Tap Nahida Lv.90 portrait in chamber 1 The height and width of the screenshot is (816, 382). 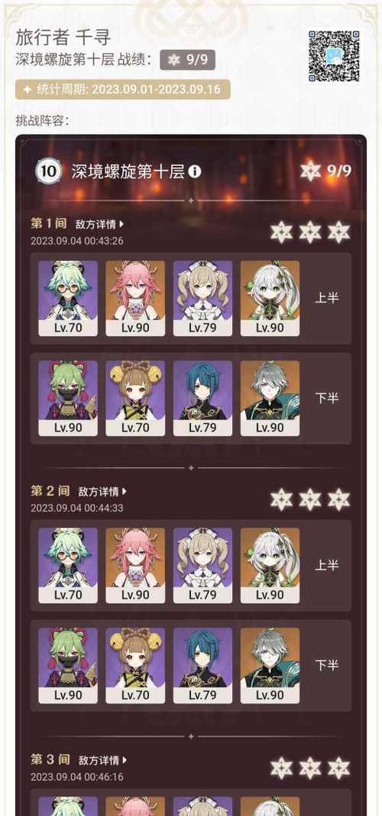click(x=270, y=299)
